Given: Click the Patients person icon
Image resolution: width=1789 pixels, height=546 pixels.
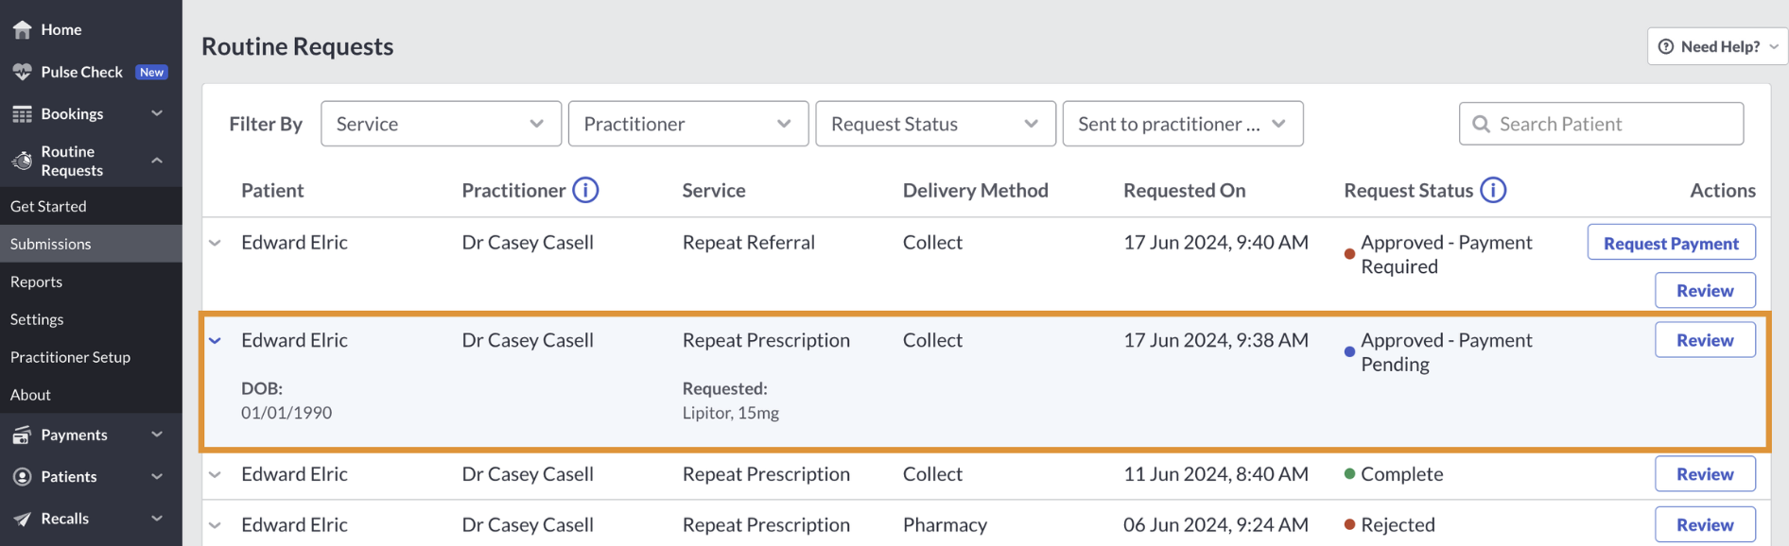Looking at the screenshot, I should click(22, 477).
